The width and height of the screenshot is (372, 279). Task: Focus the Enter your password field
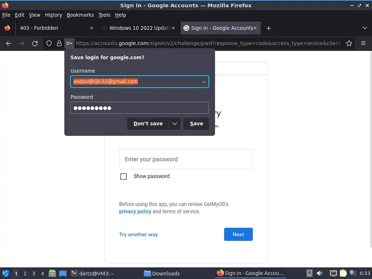[x=186, y=159]
